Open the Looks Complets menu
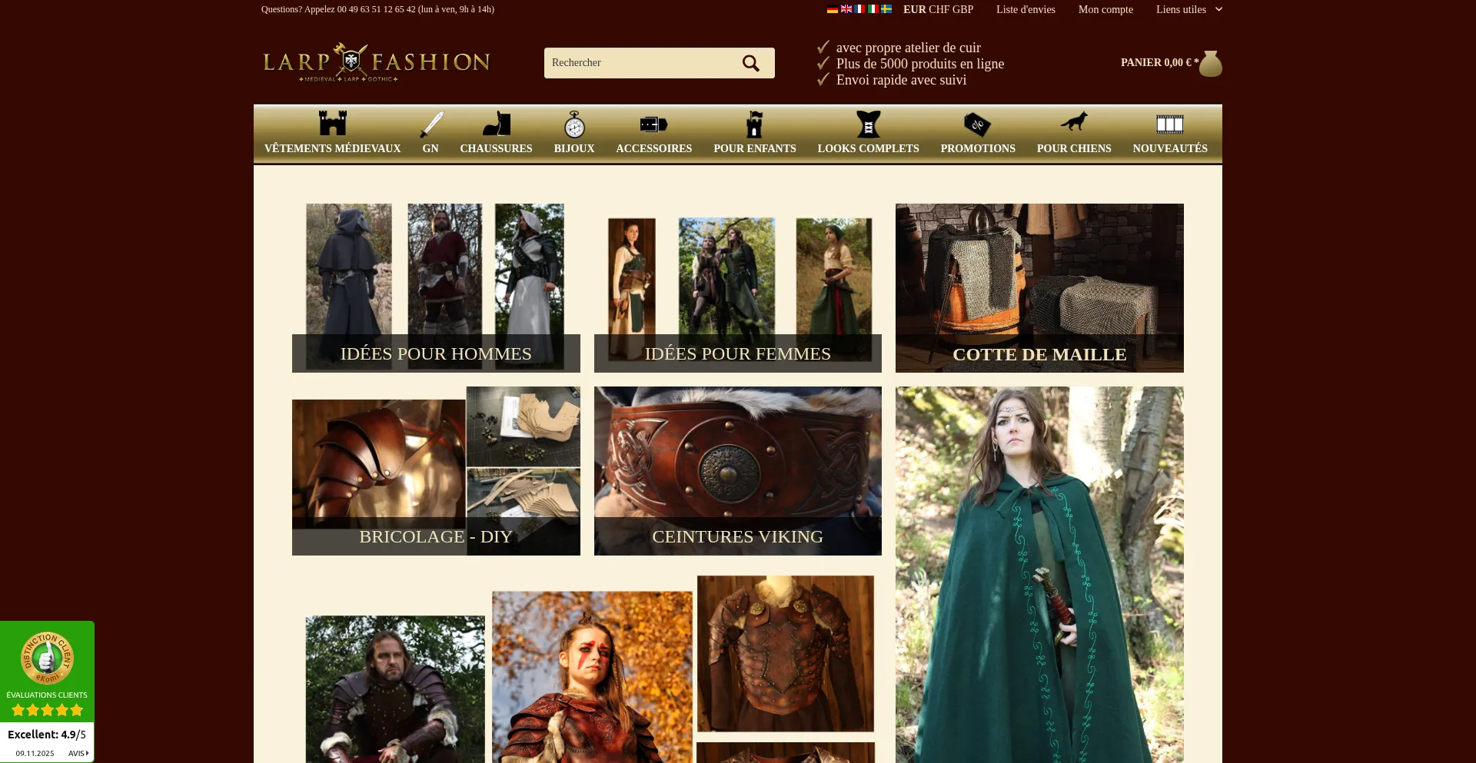 (x=868, y=148)
